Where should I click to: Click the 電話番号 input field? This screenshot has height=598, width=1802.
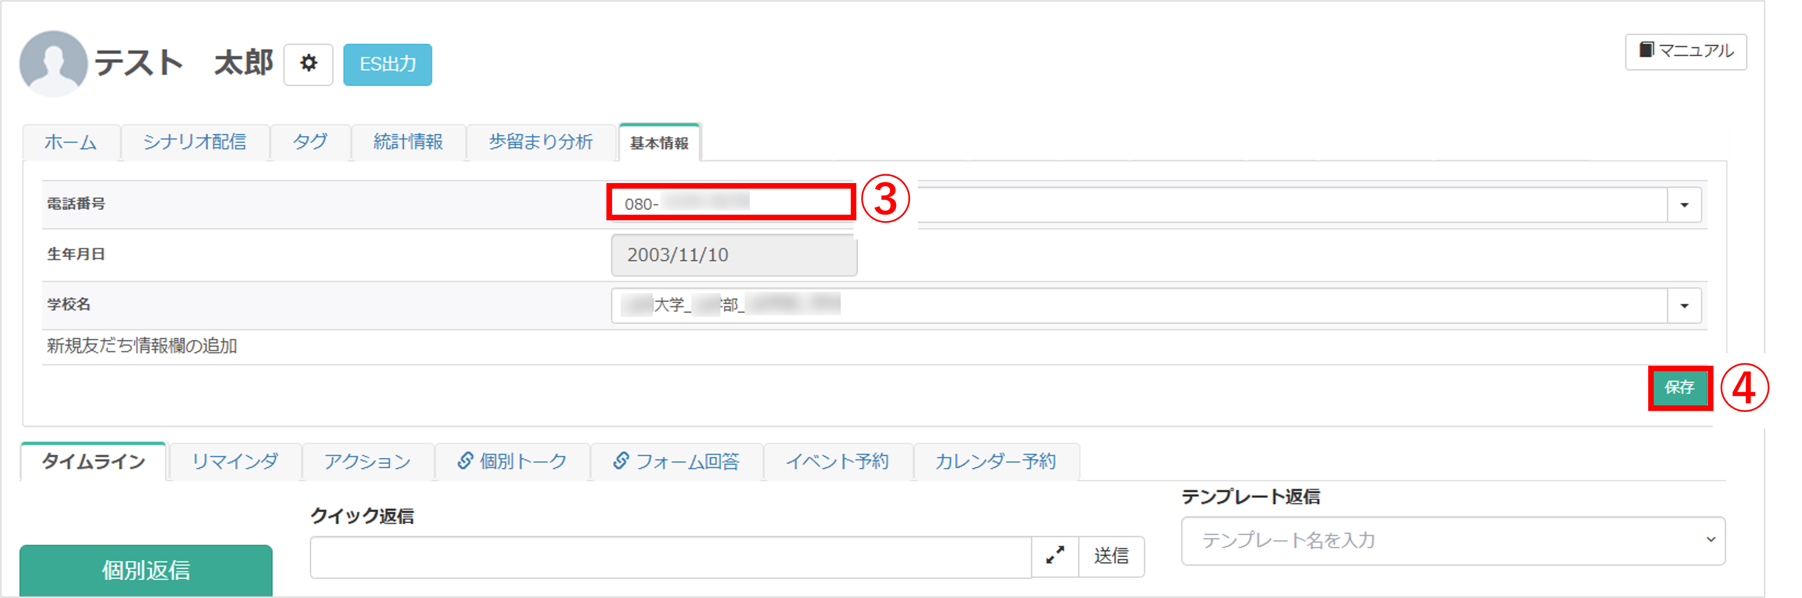click(731, 203)
